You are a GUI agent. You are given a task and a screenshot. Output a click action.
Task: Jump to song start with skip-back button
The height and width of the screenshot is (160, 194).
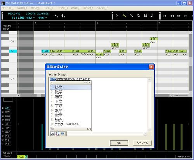click(165, 16)
